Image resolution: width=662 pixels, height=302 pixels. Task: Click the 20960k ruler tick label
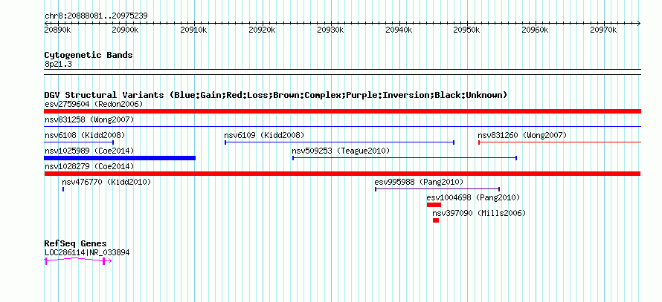[x=536, y=30]
